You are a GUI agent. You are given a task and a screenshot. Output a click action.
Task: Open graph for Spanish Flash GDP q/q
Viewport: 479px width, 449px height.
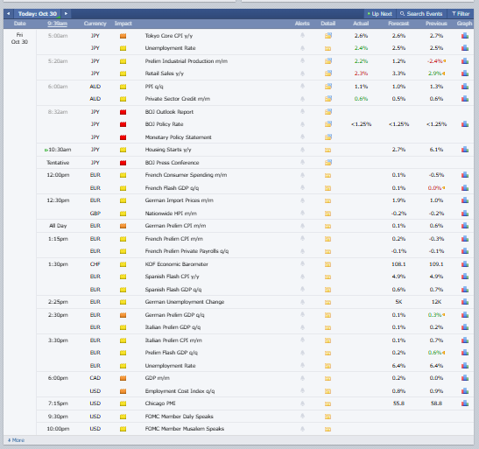point(465,289)
